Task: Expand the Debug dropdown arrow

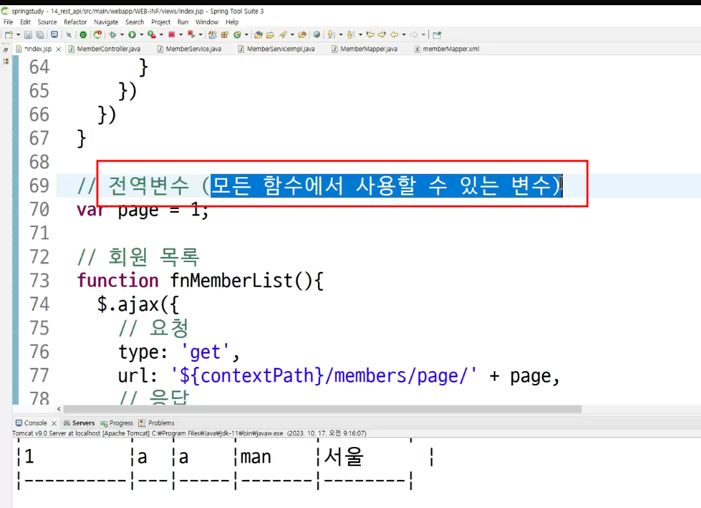Action: click(x=122, y=35)
